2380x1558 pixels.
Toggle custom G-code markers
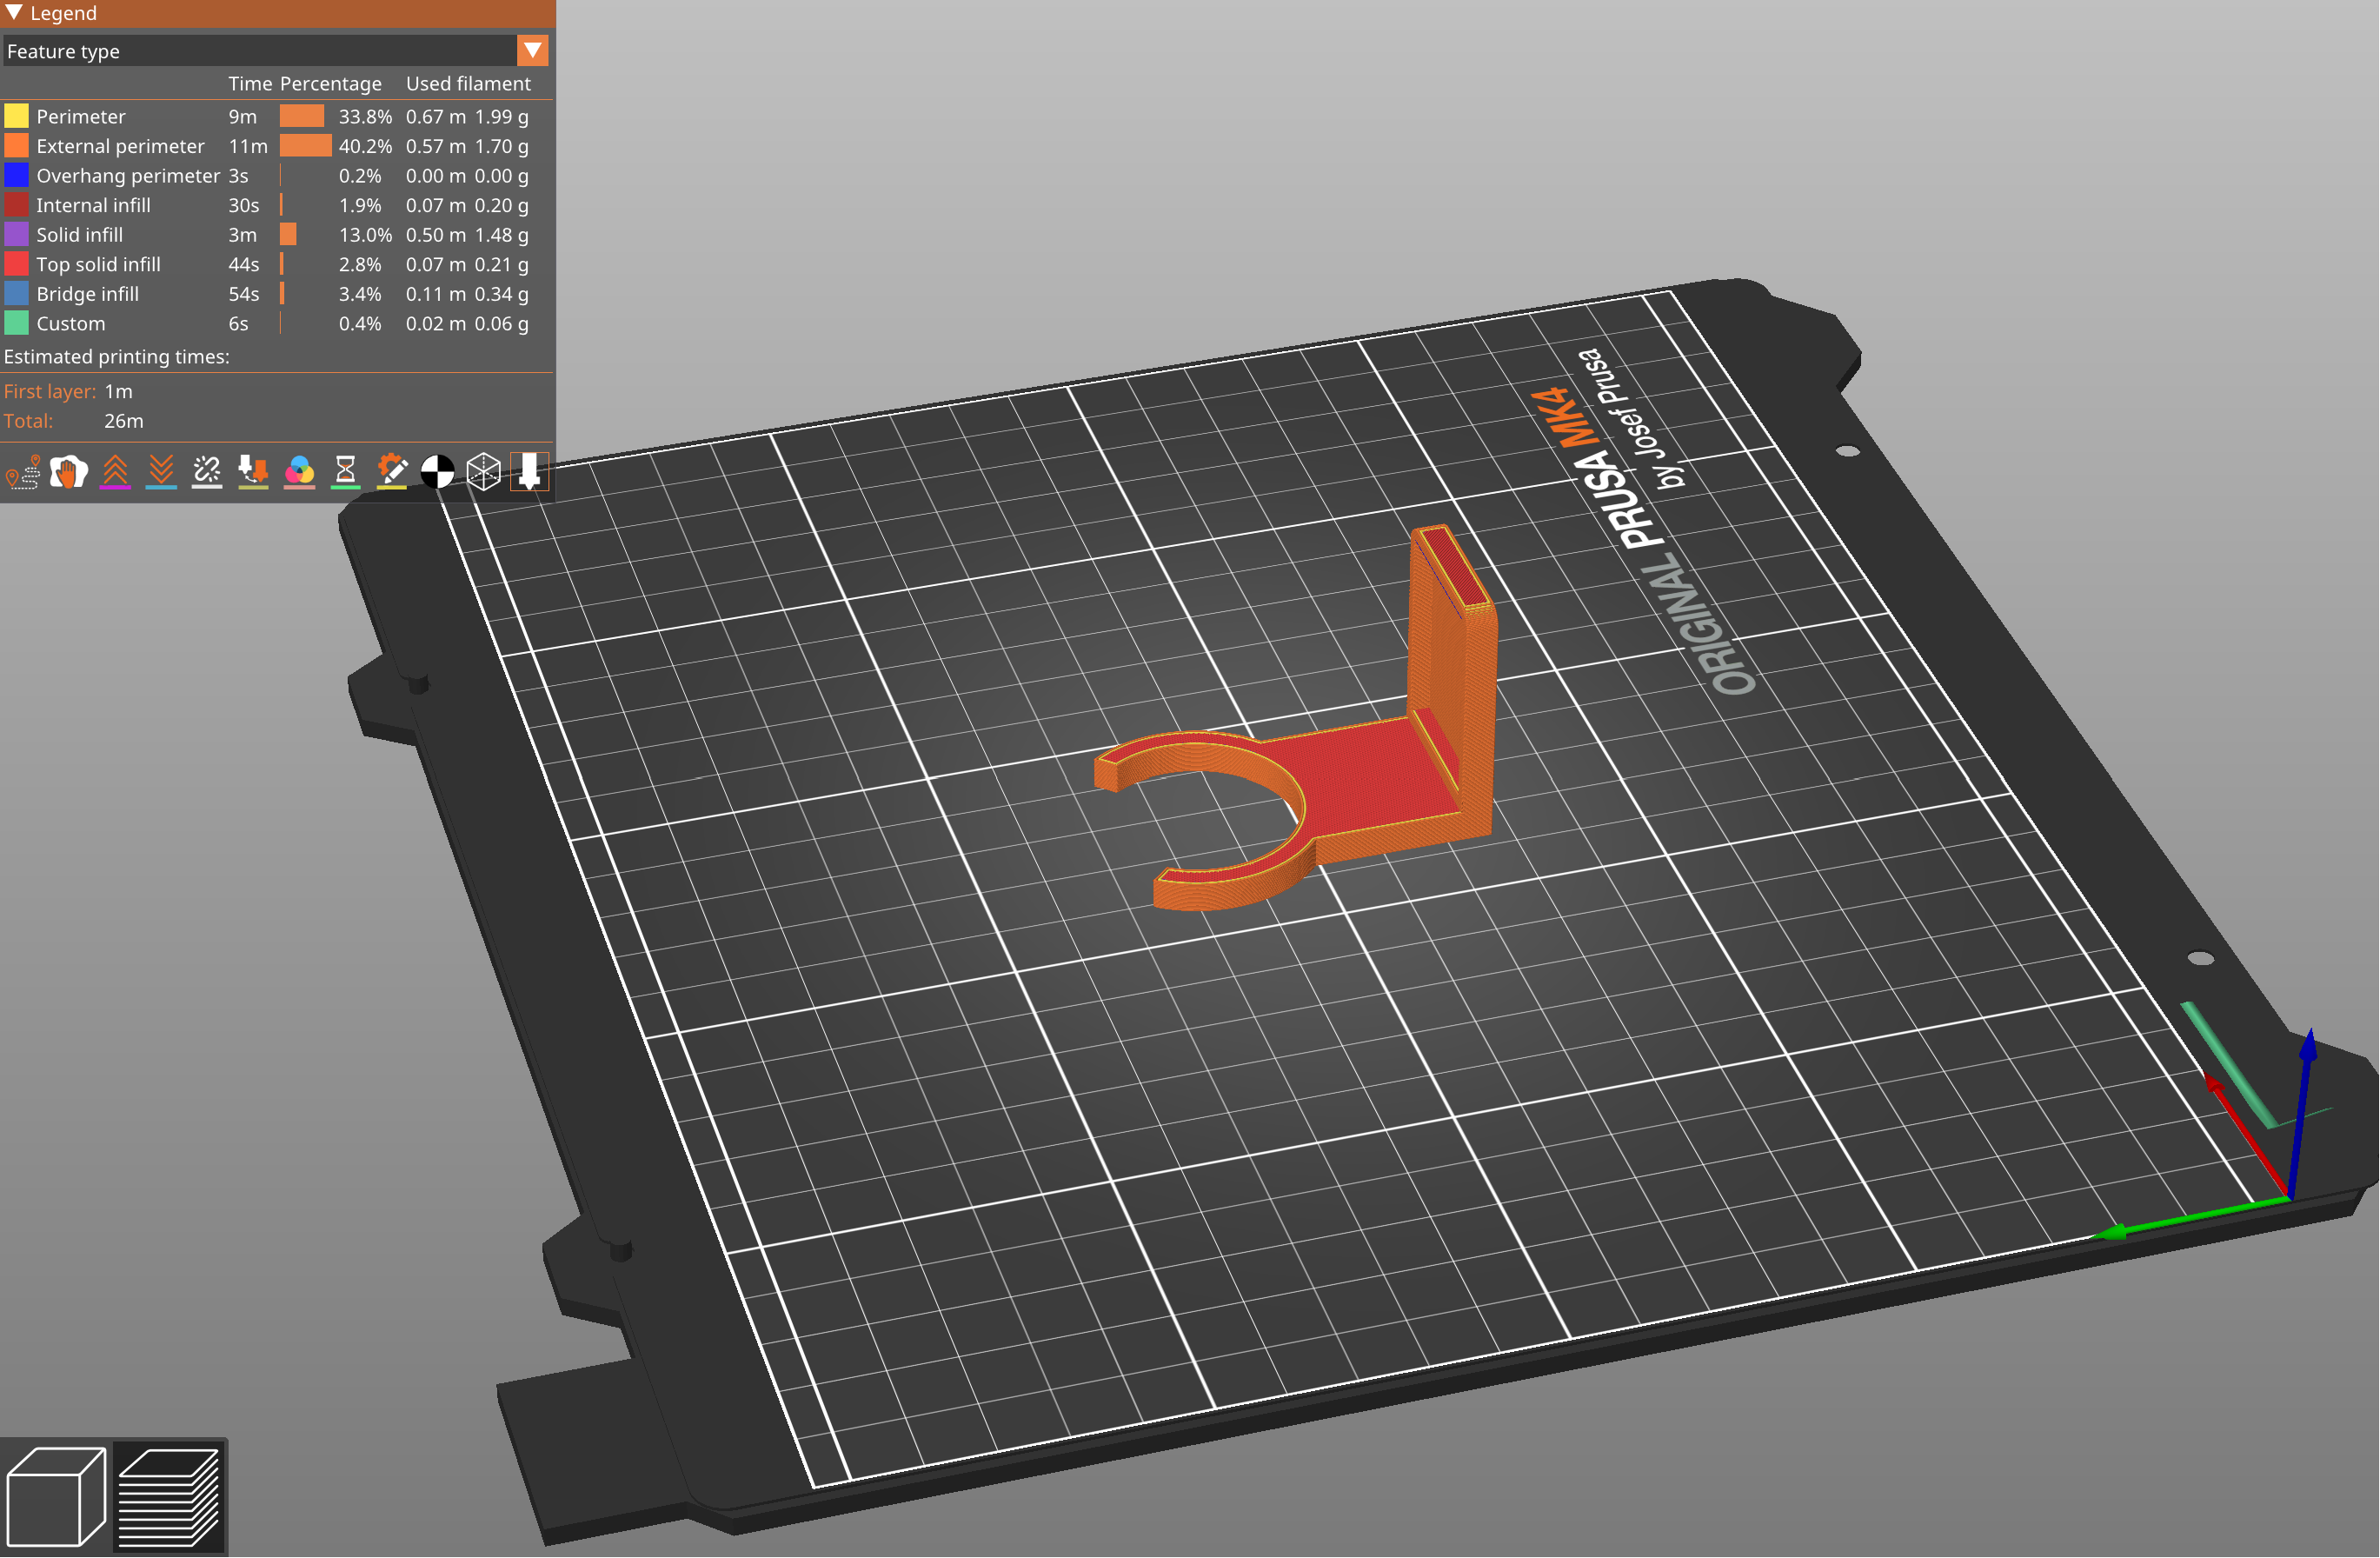[391, 471]
